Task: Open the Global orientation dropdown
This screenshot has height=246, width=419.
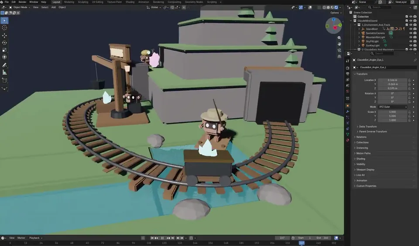Action: (154, 7)
